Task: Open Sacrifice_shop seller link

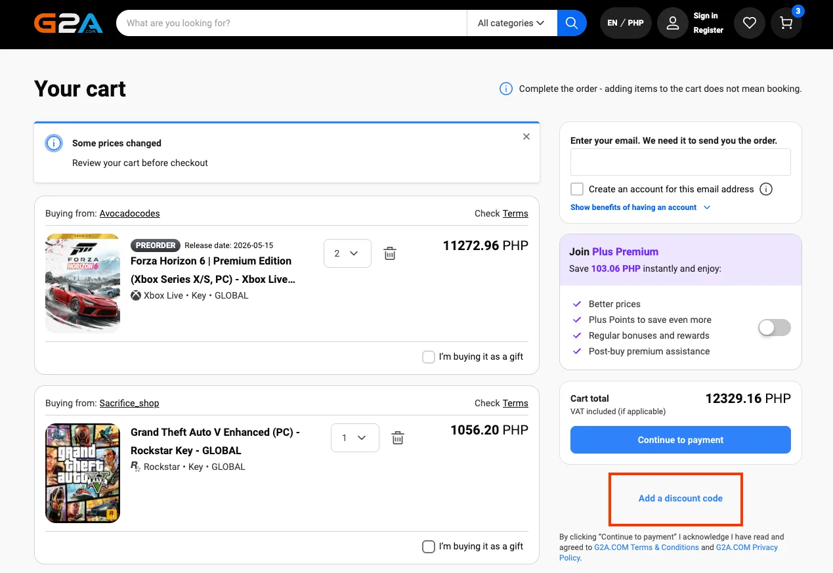Action: tap(129, 403)
